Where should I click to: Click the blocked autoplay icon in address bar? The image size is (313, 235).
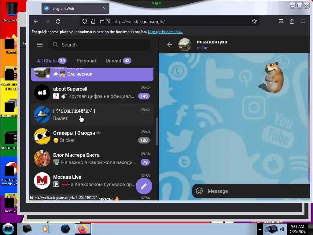coord(108,21)
